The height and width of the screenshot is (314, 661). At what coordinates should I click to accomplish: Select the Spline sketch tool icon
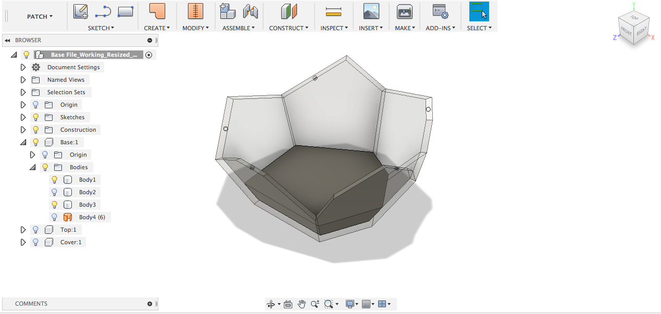[x=103, y=11]
